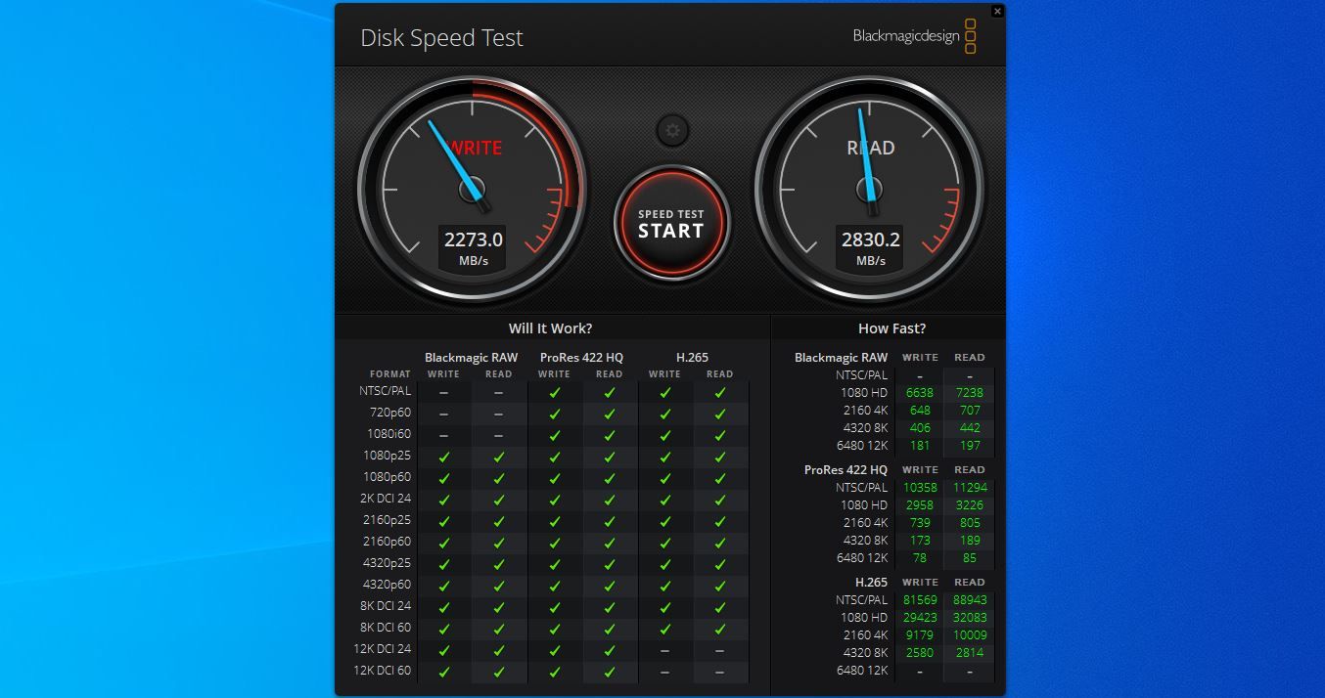Click Blackmagic RAW 4320 8K read value 442

coord(969,428)
